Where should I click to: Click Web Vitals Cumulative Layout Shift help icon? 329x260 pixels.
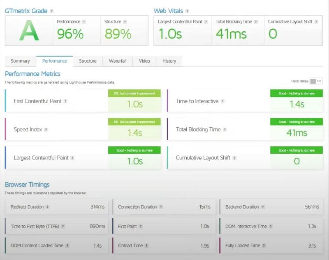point(316,22)
